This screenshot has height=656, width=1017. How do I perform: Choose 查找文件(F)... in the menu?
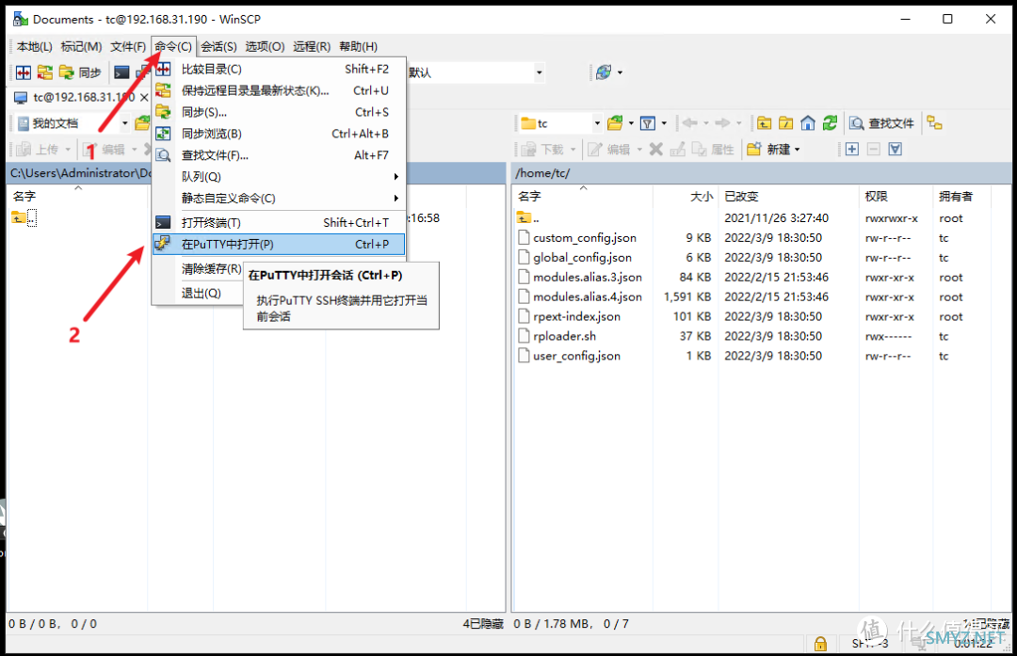pyautogui.click(x=279, y=155)
